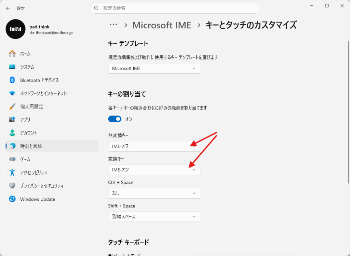The width and height of the screenshot is (350, 256).
Task: Select 個人用設定 in sidebar
Action: coord(52,106)
